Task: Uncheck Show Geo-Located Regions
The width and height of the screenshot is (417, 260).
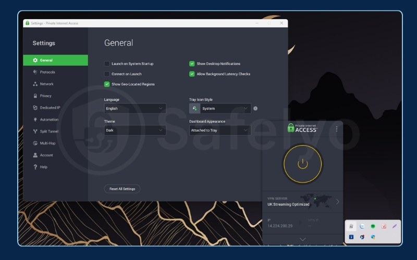Action: point(107,84)
